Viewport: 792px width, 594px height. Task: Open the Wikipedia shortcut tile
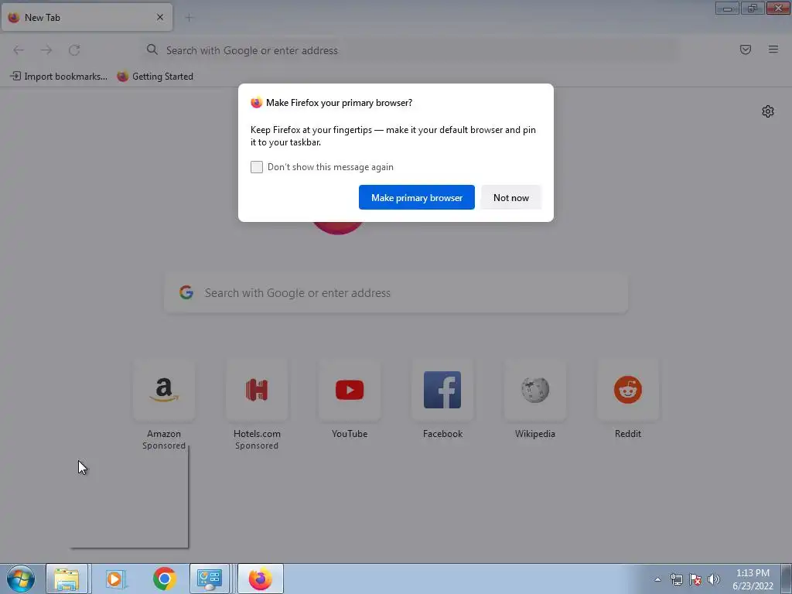point(535,390)
